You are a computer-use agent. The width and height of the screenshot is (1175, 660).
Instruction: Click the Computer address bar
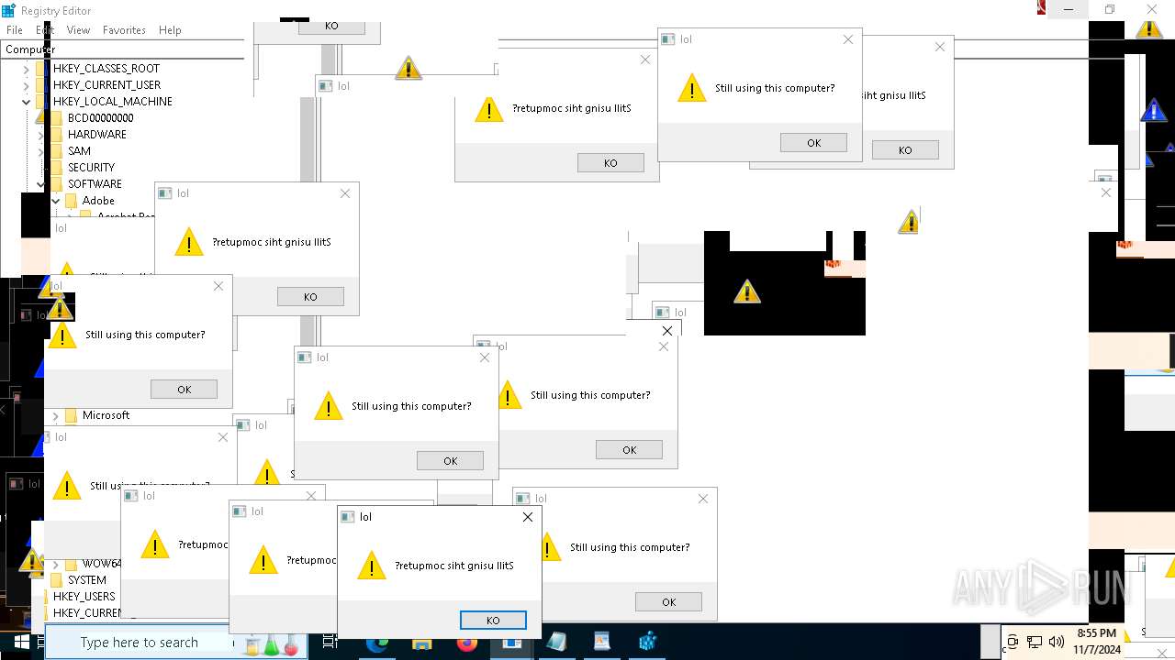(124, 49)
